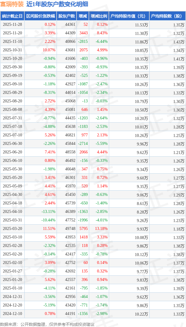Click the 户均持股市值（元） column header
The image size is (186, 327).
(129, 16)
